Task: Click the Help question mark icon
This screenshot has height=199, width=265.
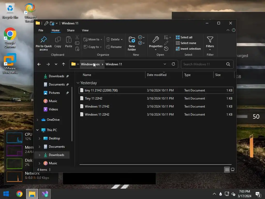Action: pos(234,30)
